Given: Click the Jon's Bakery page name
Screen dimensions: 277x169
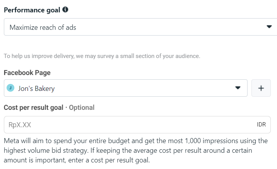Looking at the screenshot, I should pyautogui.click(x=36, y=89).
